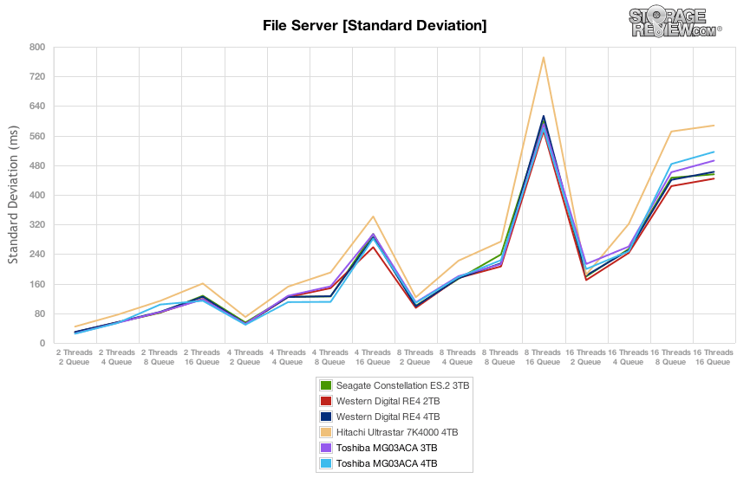737x491 pixels.
Task: Click the y-axis value 320
Action: click(x=37, y=225)
